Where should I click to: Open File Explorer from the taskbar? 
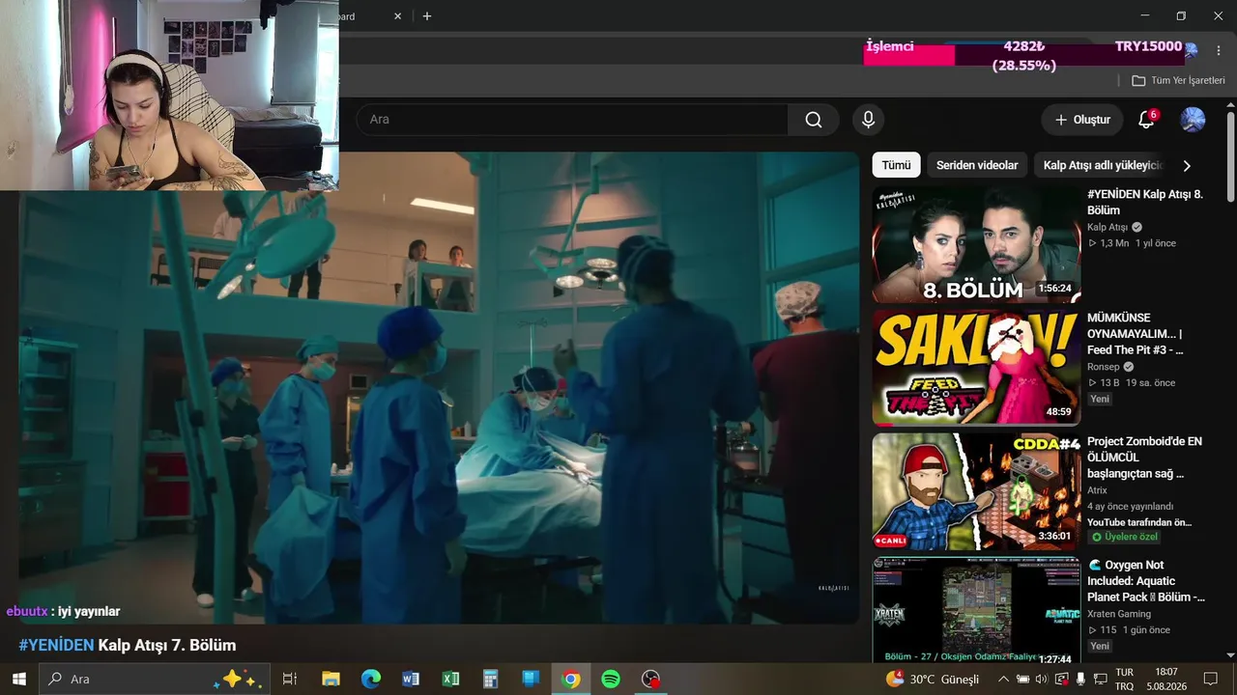[x=331, y=679]
